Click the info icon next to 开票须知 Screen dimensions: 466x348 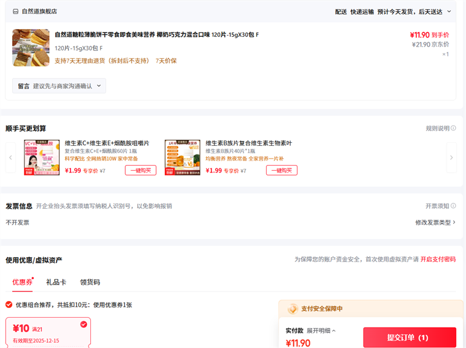click(x=453, y=206)
